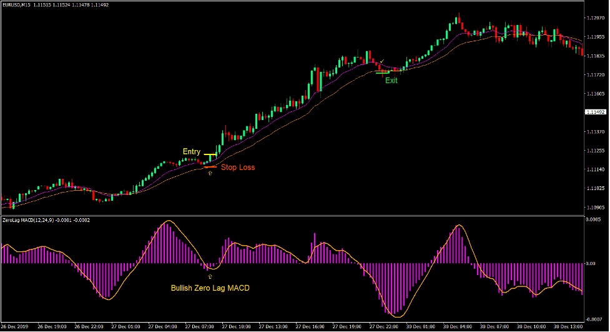Click the arrow marker above Bullish MACD label

(210, 276)
